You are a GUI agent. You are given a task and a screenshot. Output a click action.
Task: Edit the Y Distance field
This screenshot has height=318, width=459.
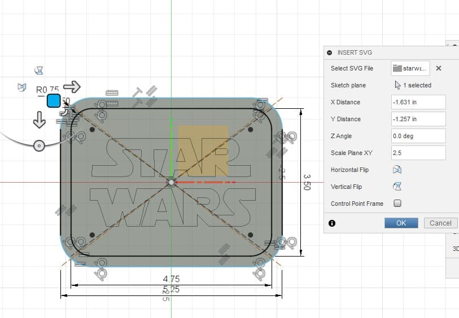[418, 119]
